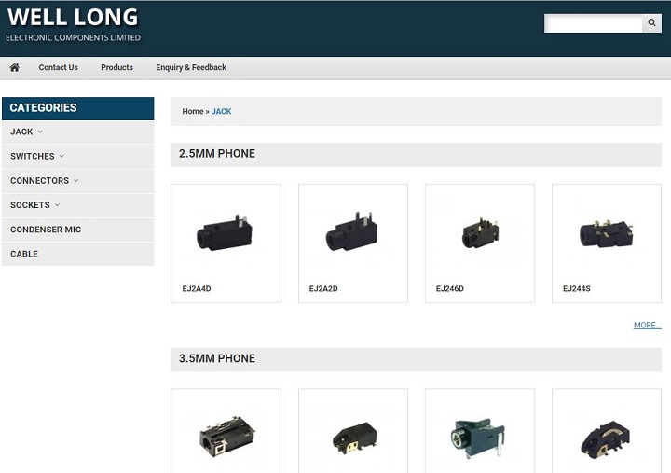Click the EJ246D product name
Screen dimensions: 671x473
[450, 289]
